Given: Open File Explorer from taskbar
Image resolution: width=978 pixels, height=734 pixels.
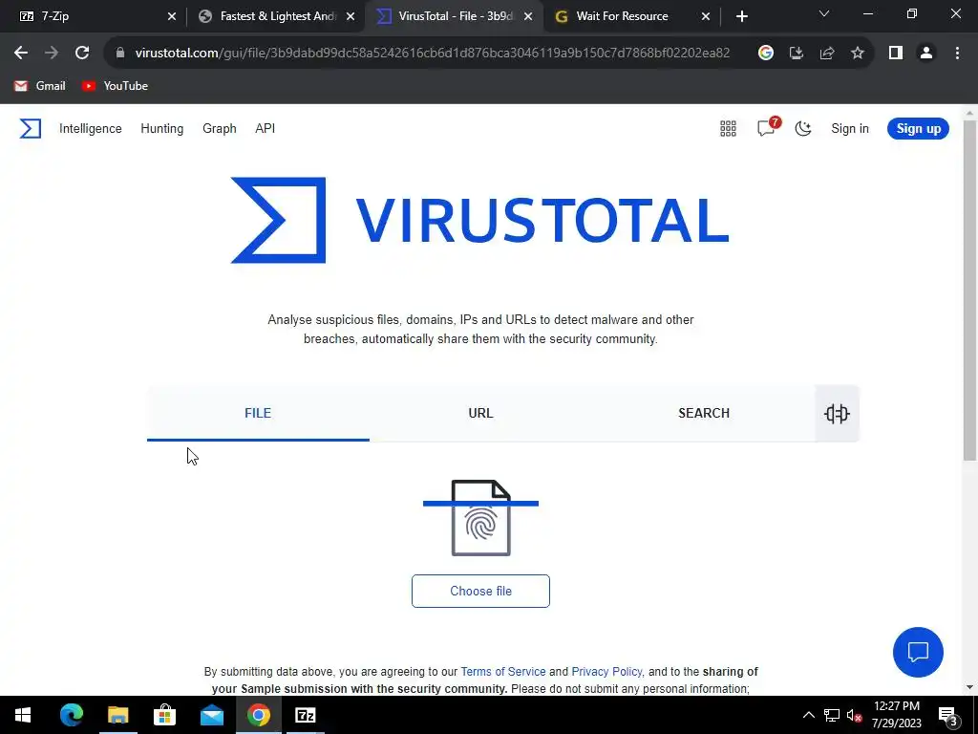Looking at the screenshot, I should point(117,715).
